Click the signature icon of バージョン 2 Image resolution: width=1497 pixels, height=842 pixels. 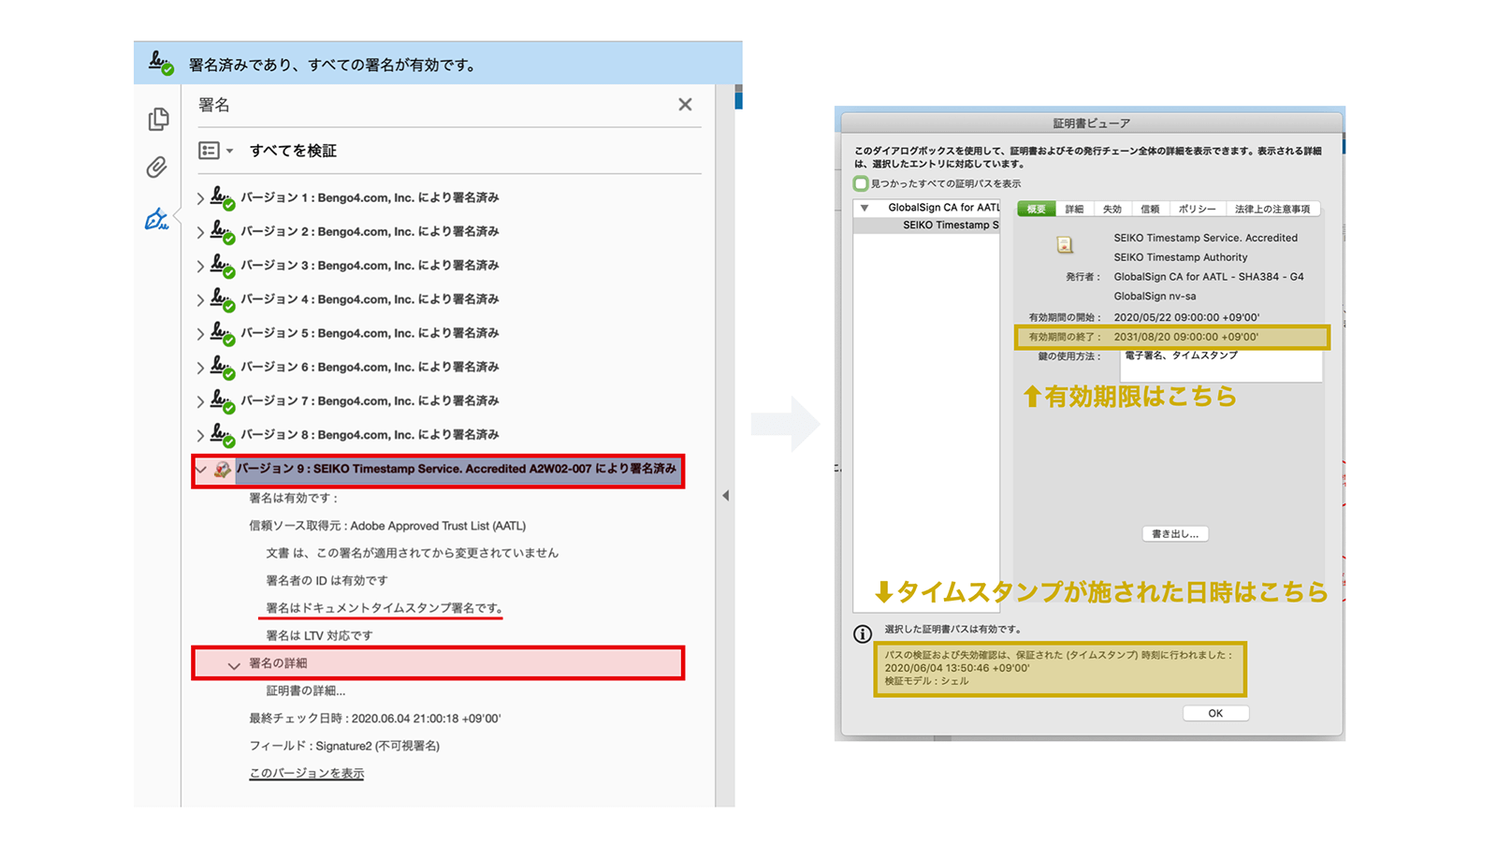click(223, 231)
